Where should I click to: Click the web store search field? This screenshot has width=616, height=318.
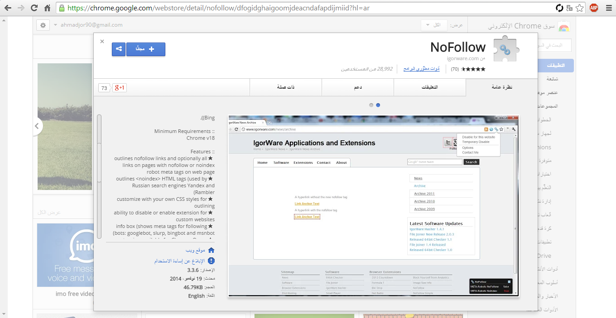554,45
